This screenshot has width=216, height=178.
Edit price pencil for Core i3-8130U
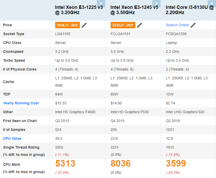(193, 25)
